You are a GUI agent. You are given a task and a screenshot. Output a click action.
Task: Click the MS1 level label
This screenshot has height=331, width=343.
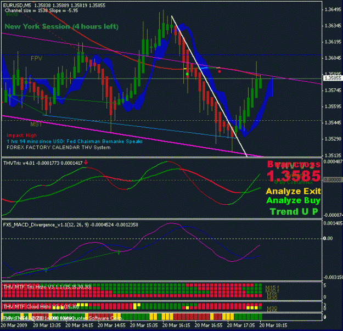pyautogui.click(x=36, y=125)
